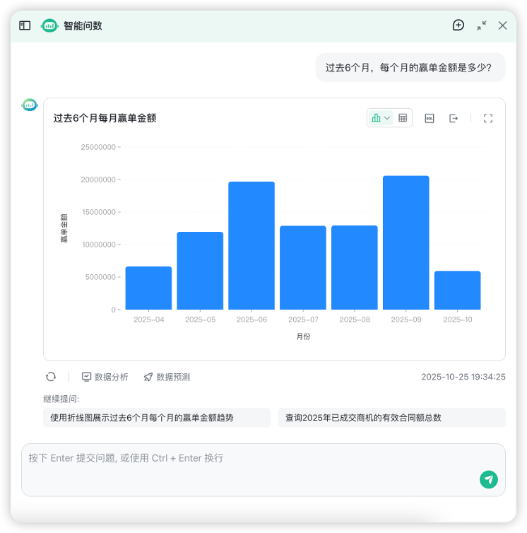View the SQL query icon
Screen dimensions: 527x533
point(429,118)
